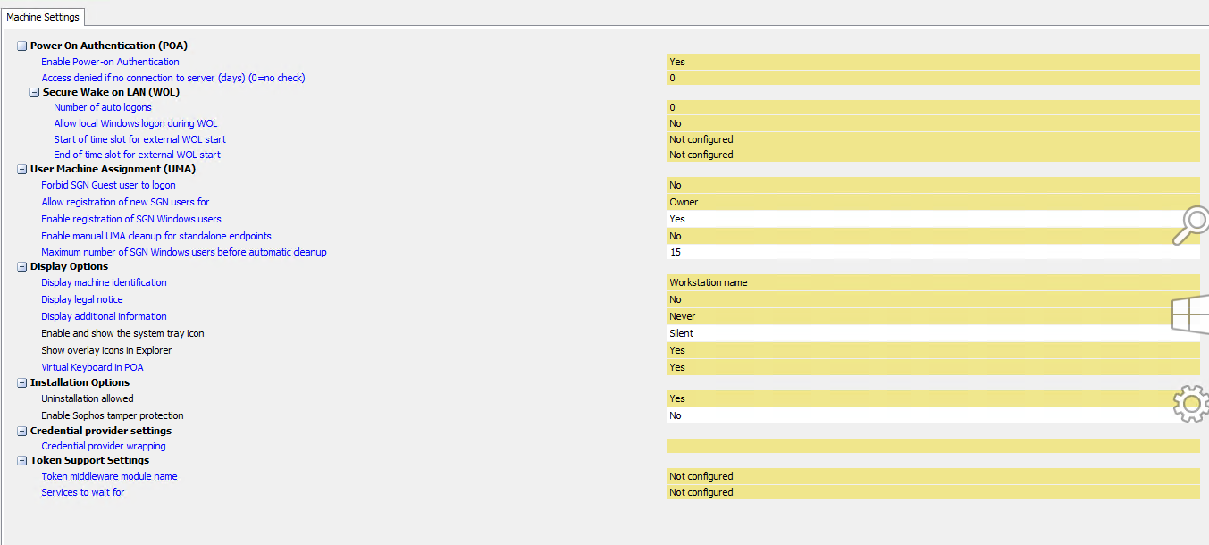Open 'No' value for manual UMA cleanup
Viewport: 1209px width, 545px height.
[934, 236]
